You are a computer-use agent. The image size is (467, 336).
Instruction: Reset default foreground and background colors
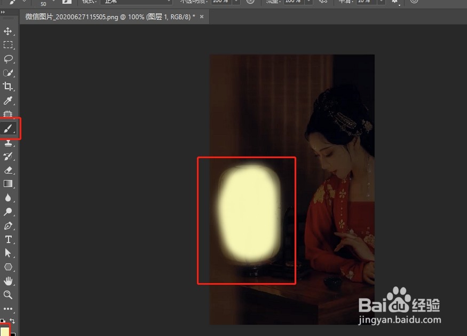pyautogui.click(x=2, y=321)
